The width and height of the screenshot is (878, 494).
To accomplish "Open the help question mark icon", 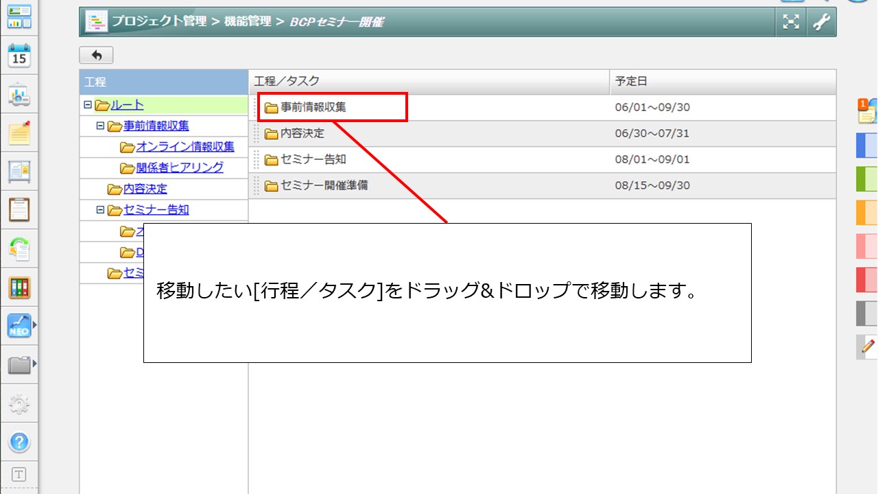I will 19,442.
